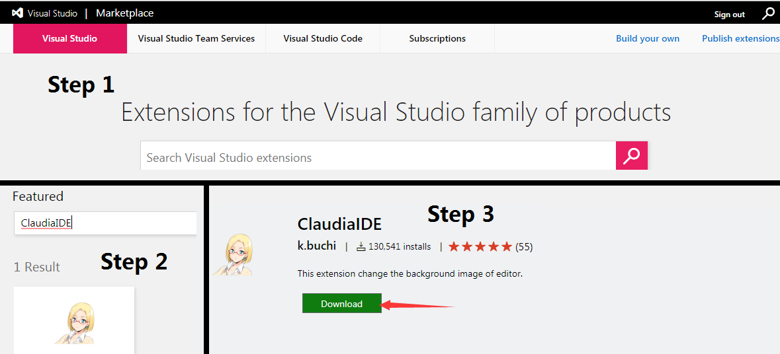
Task: Open the Marketplace home link in header
Action: [124, 13]
